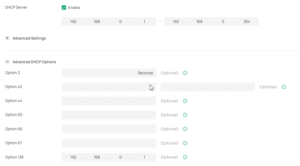The height and width of the screenshot is (166, 300).
Task: Click the Option 42 info icon
Action: click(284, 87)
